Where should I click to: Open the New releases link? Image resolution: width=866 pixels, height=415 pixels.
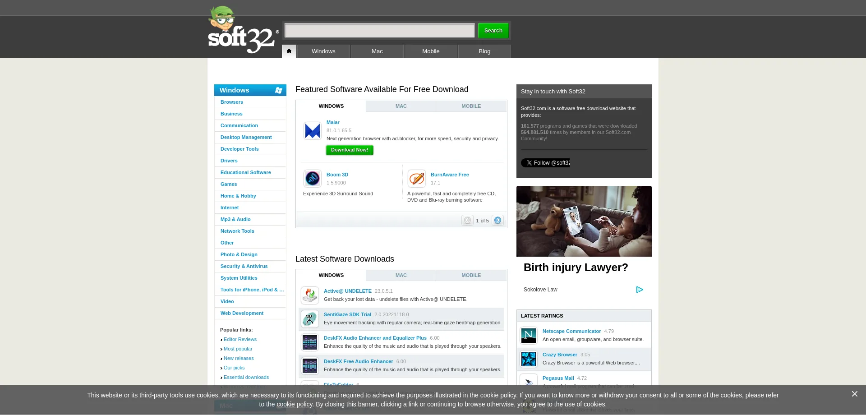click(239, 358)
